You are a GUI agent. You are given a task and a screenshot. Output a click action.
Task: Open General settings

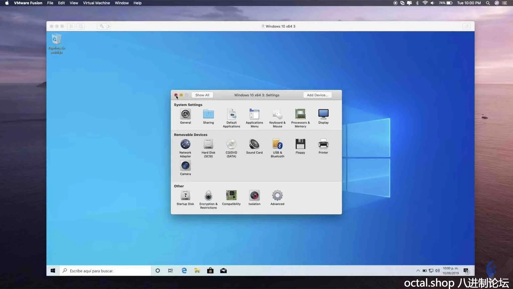coord(185,116)
